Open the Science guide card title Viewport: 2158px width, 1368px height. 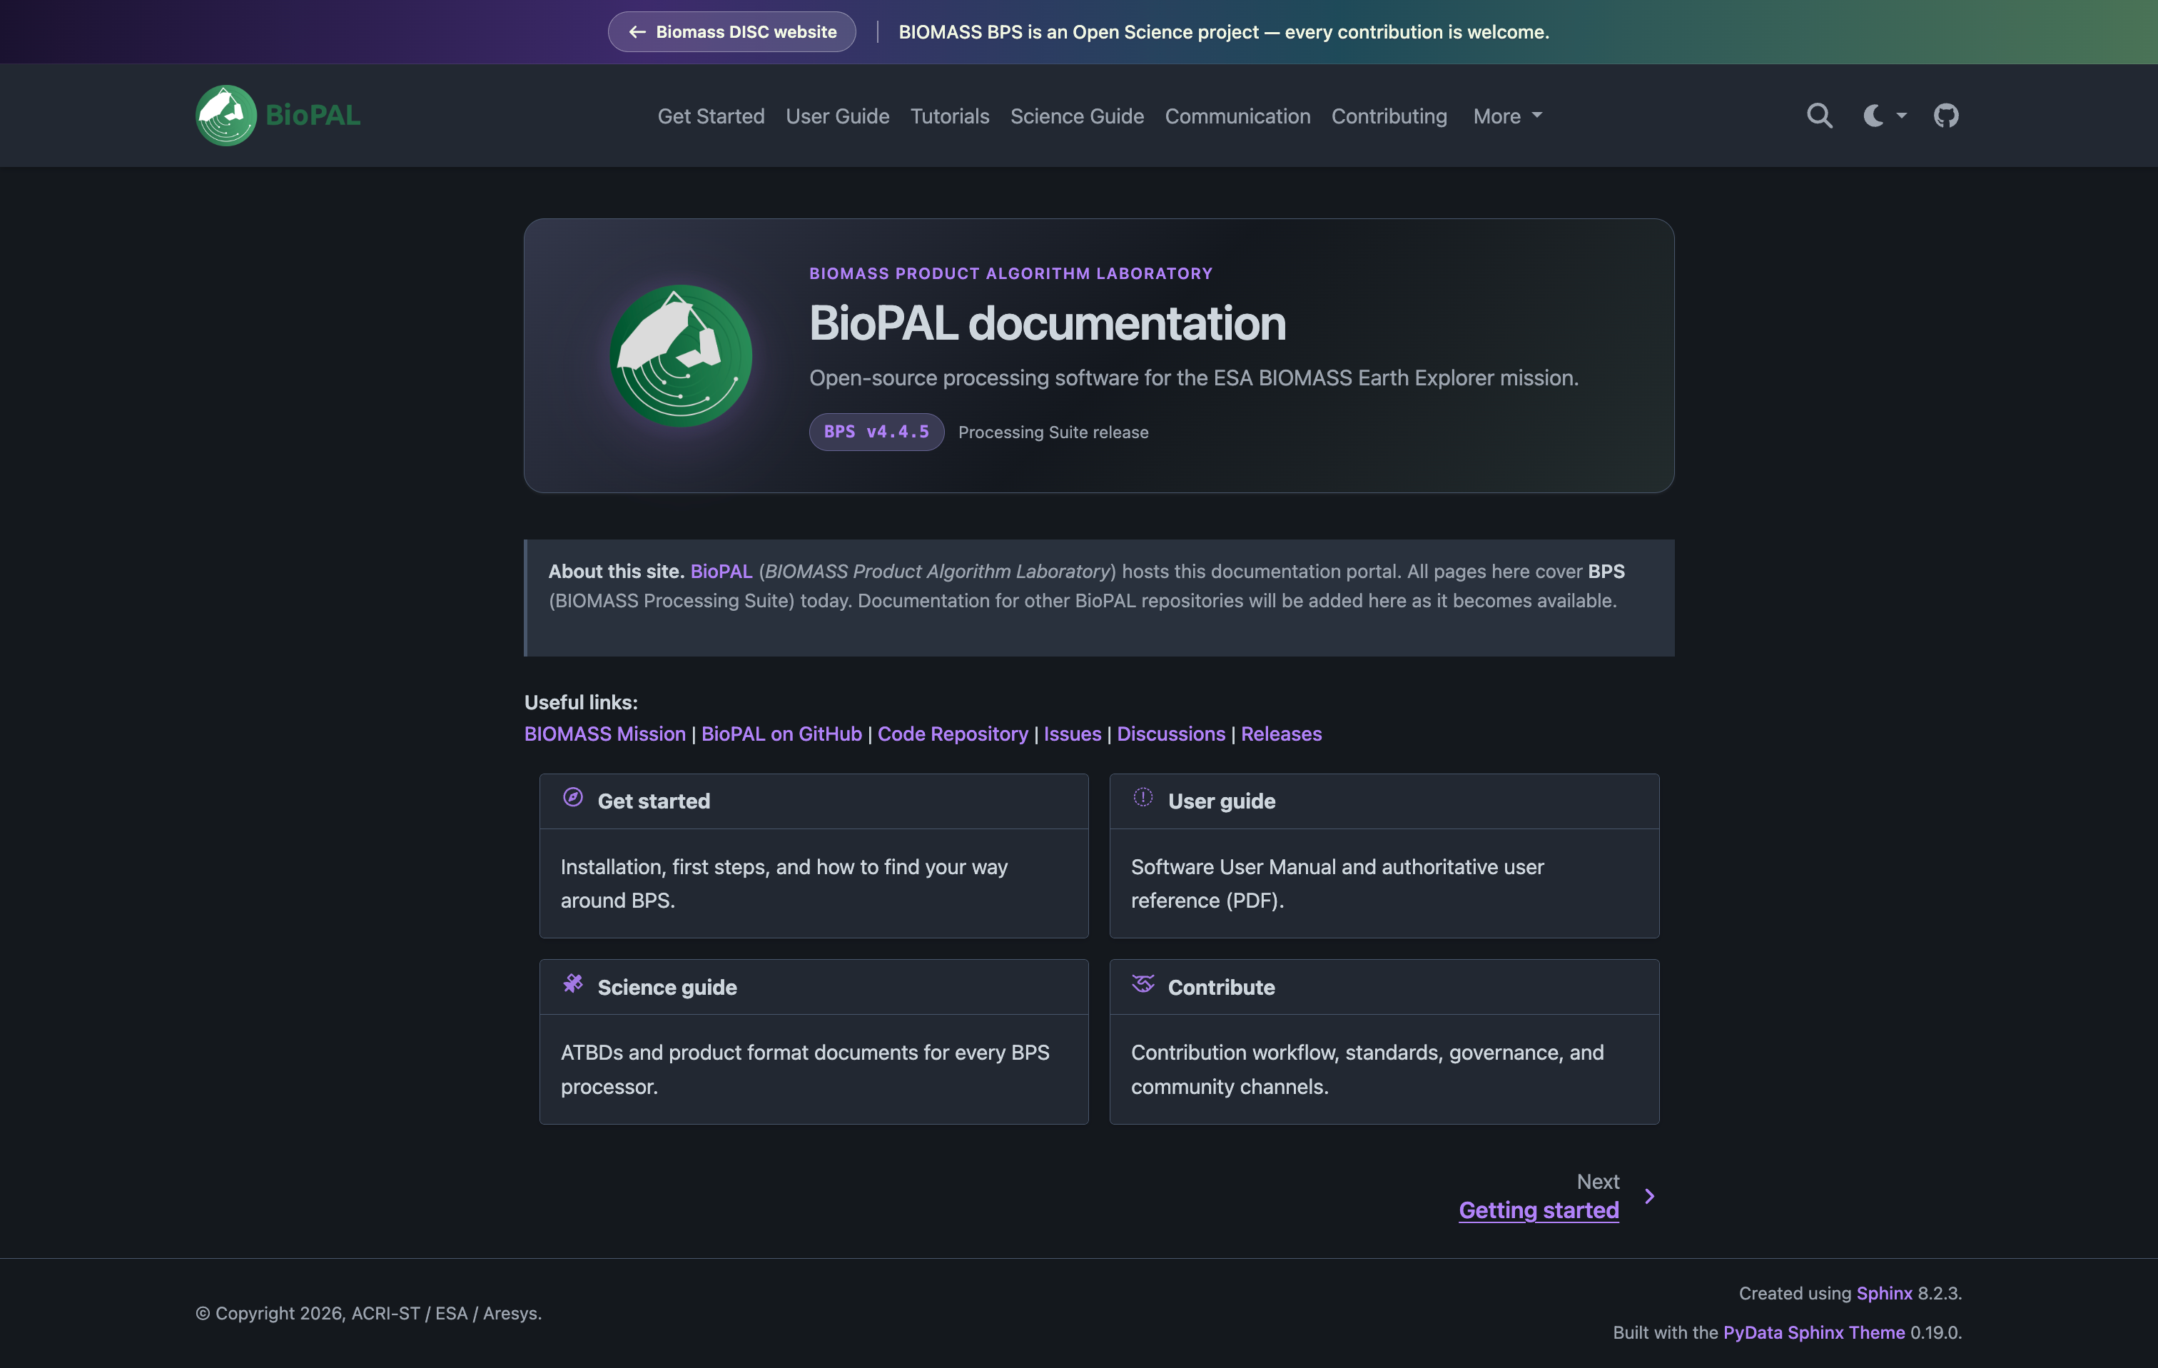pyautogui.click(x=667, y=987)
